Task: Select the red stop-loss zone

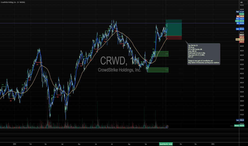Action: (x=173, y=38)
